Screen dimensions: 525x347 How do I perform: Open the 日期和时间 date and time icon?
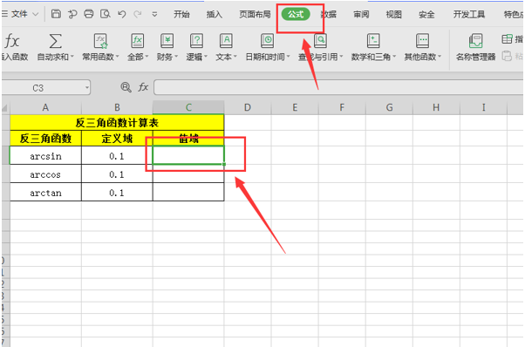click(x=267, y=41)
